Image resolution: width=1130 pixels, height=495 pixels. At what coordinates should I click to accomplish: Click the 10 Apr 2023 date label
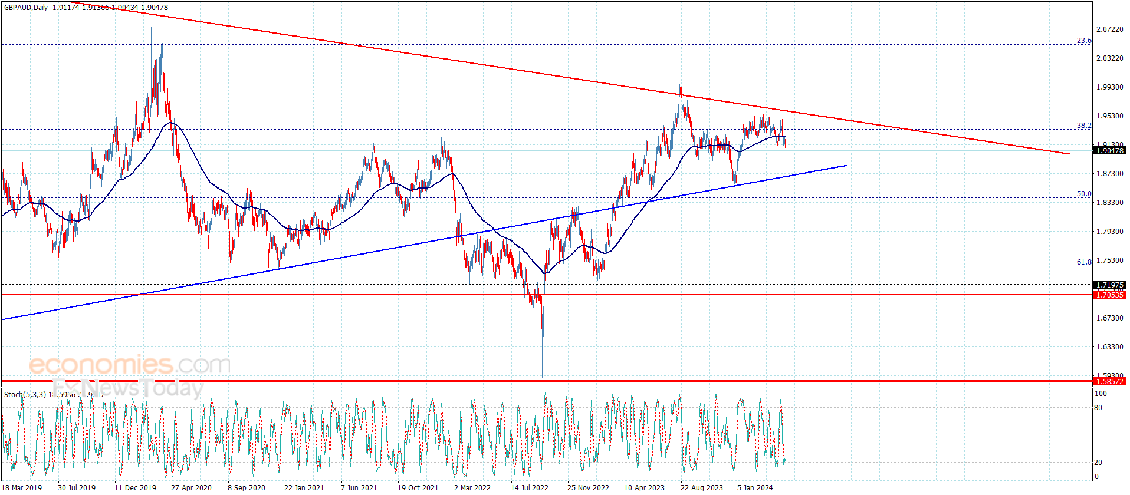coord(644,487)
